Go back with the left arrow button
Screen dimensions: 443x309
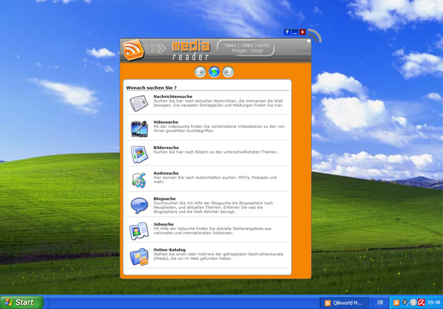[200, 72]
